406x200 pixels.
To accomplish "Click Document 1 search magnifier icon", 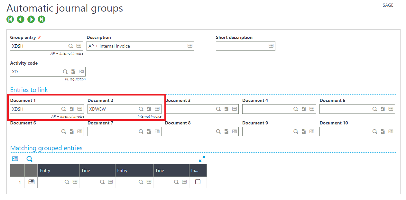I will pyautogui.click(x=64, y=109).
